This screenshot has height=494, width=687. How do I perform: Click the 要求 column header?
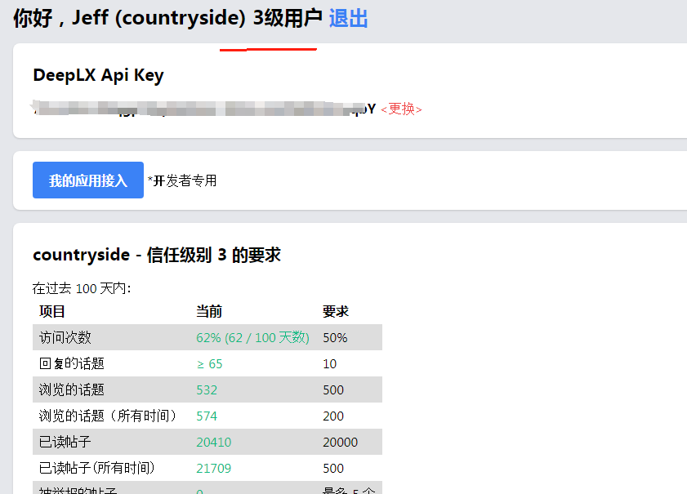[x=336, y=311]
